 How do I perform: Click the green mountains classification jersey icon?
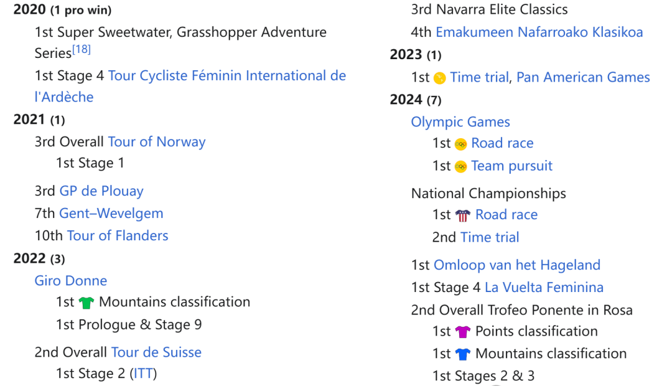(86, 303)
